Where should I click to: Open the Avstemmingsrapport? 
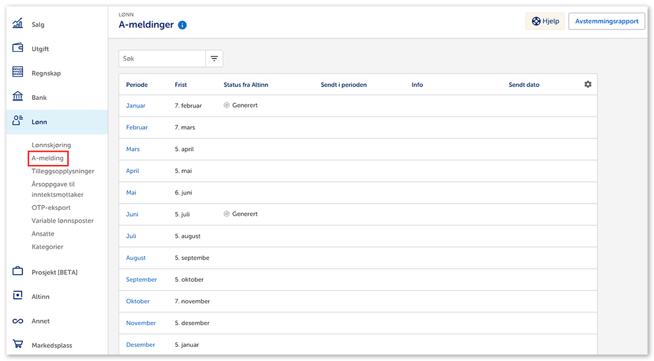[x=606, y=21]
